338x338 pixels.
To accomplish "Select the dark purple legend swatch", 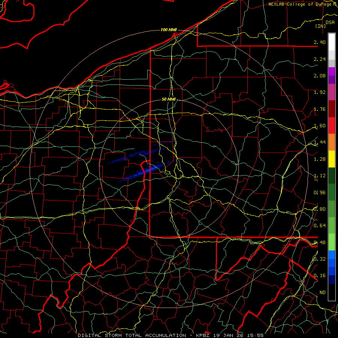I will click(x=332, y=80).
